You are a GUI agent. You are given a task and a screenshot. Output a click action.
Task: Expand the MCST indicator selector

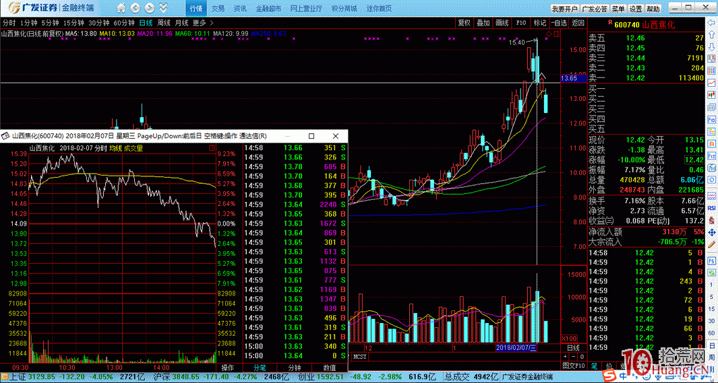click(359, 357)
